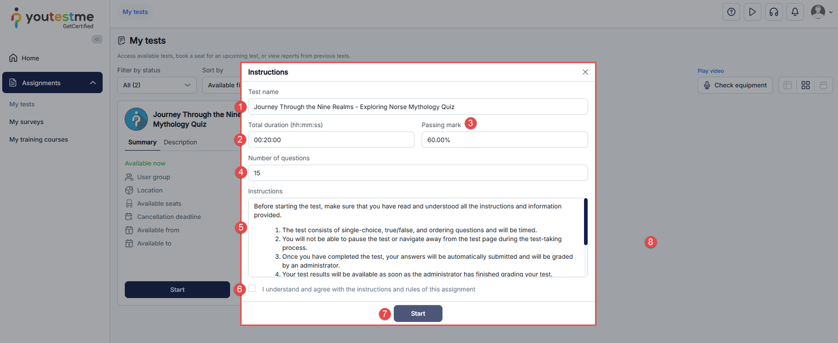Close the Instructions dialog
Viewport: 838px width, 343px height.
[x=585, y=72]
